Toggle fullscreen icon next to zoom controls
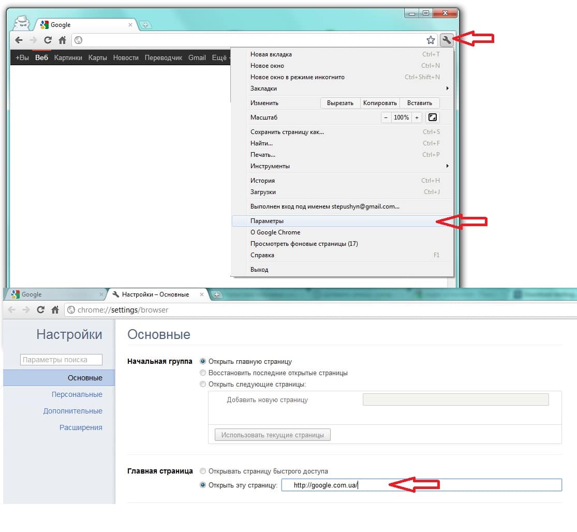The image size is (577, 532). (433, 117)
